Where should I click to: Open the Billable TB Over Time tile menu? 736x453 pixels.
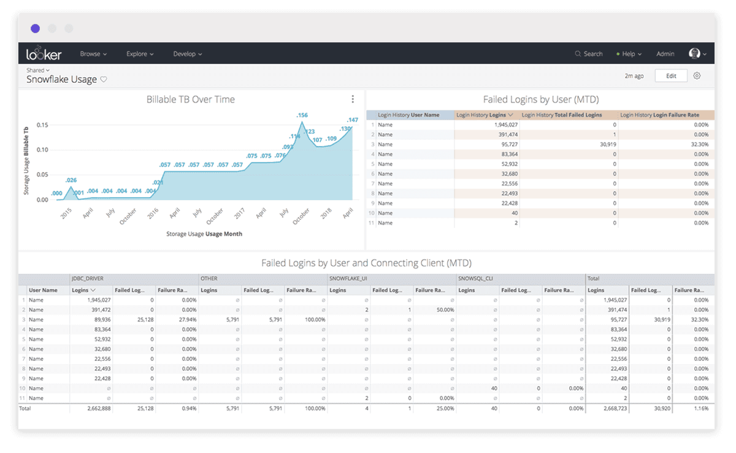[353, 98]
